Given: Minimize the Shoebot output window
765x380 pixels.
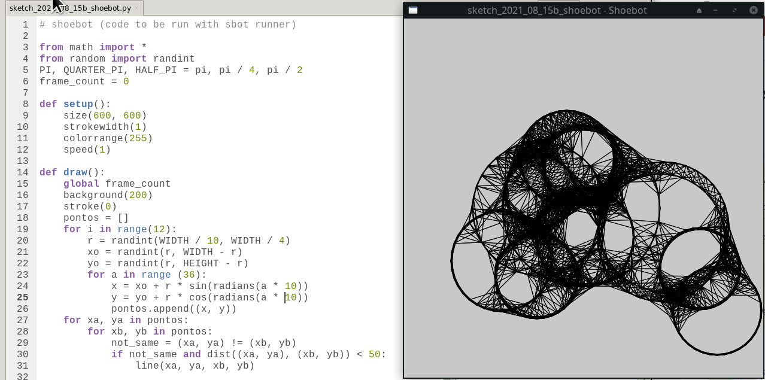Looking at the screenshot, I should (x=715, y=10).
